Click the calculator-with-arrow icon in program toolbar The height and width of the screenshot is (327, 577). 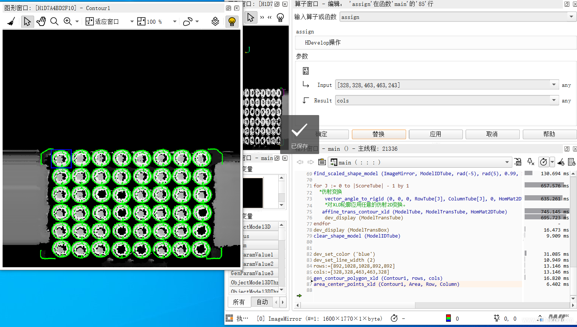[518, 162]
